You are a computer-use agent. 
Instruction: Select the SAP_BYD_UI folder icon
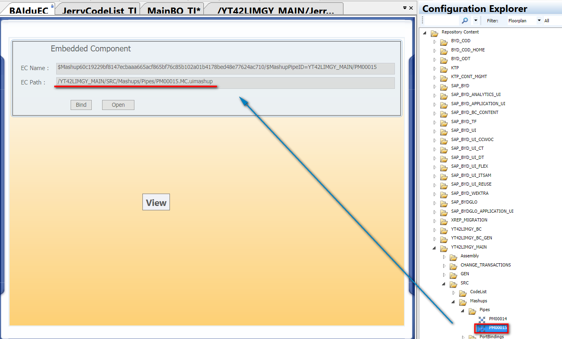pos(444,131)
